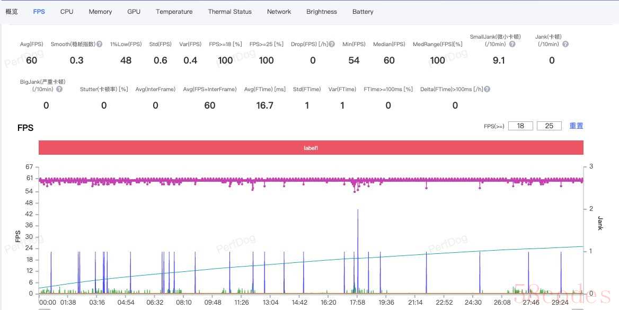Image resolution: width=619 pixels, height=310 pixels.
Task: Open the SmallJank(微小卡顿) help tooltip icon
Action: [512, 45]
